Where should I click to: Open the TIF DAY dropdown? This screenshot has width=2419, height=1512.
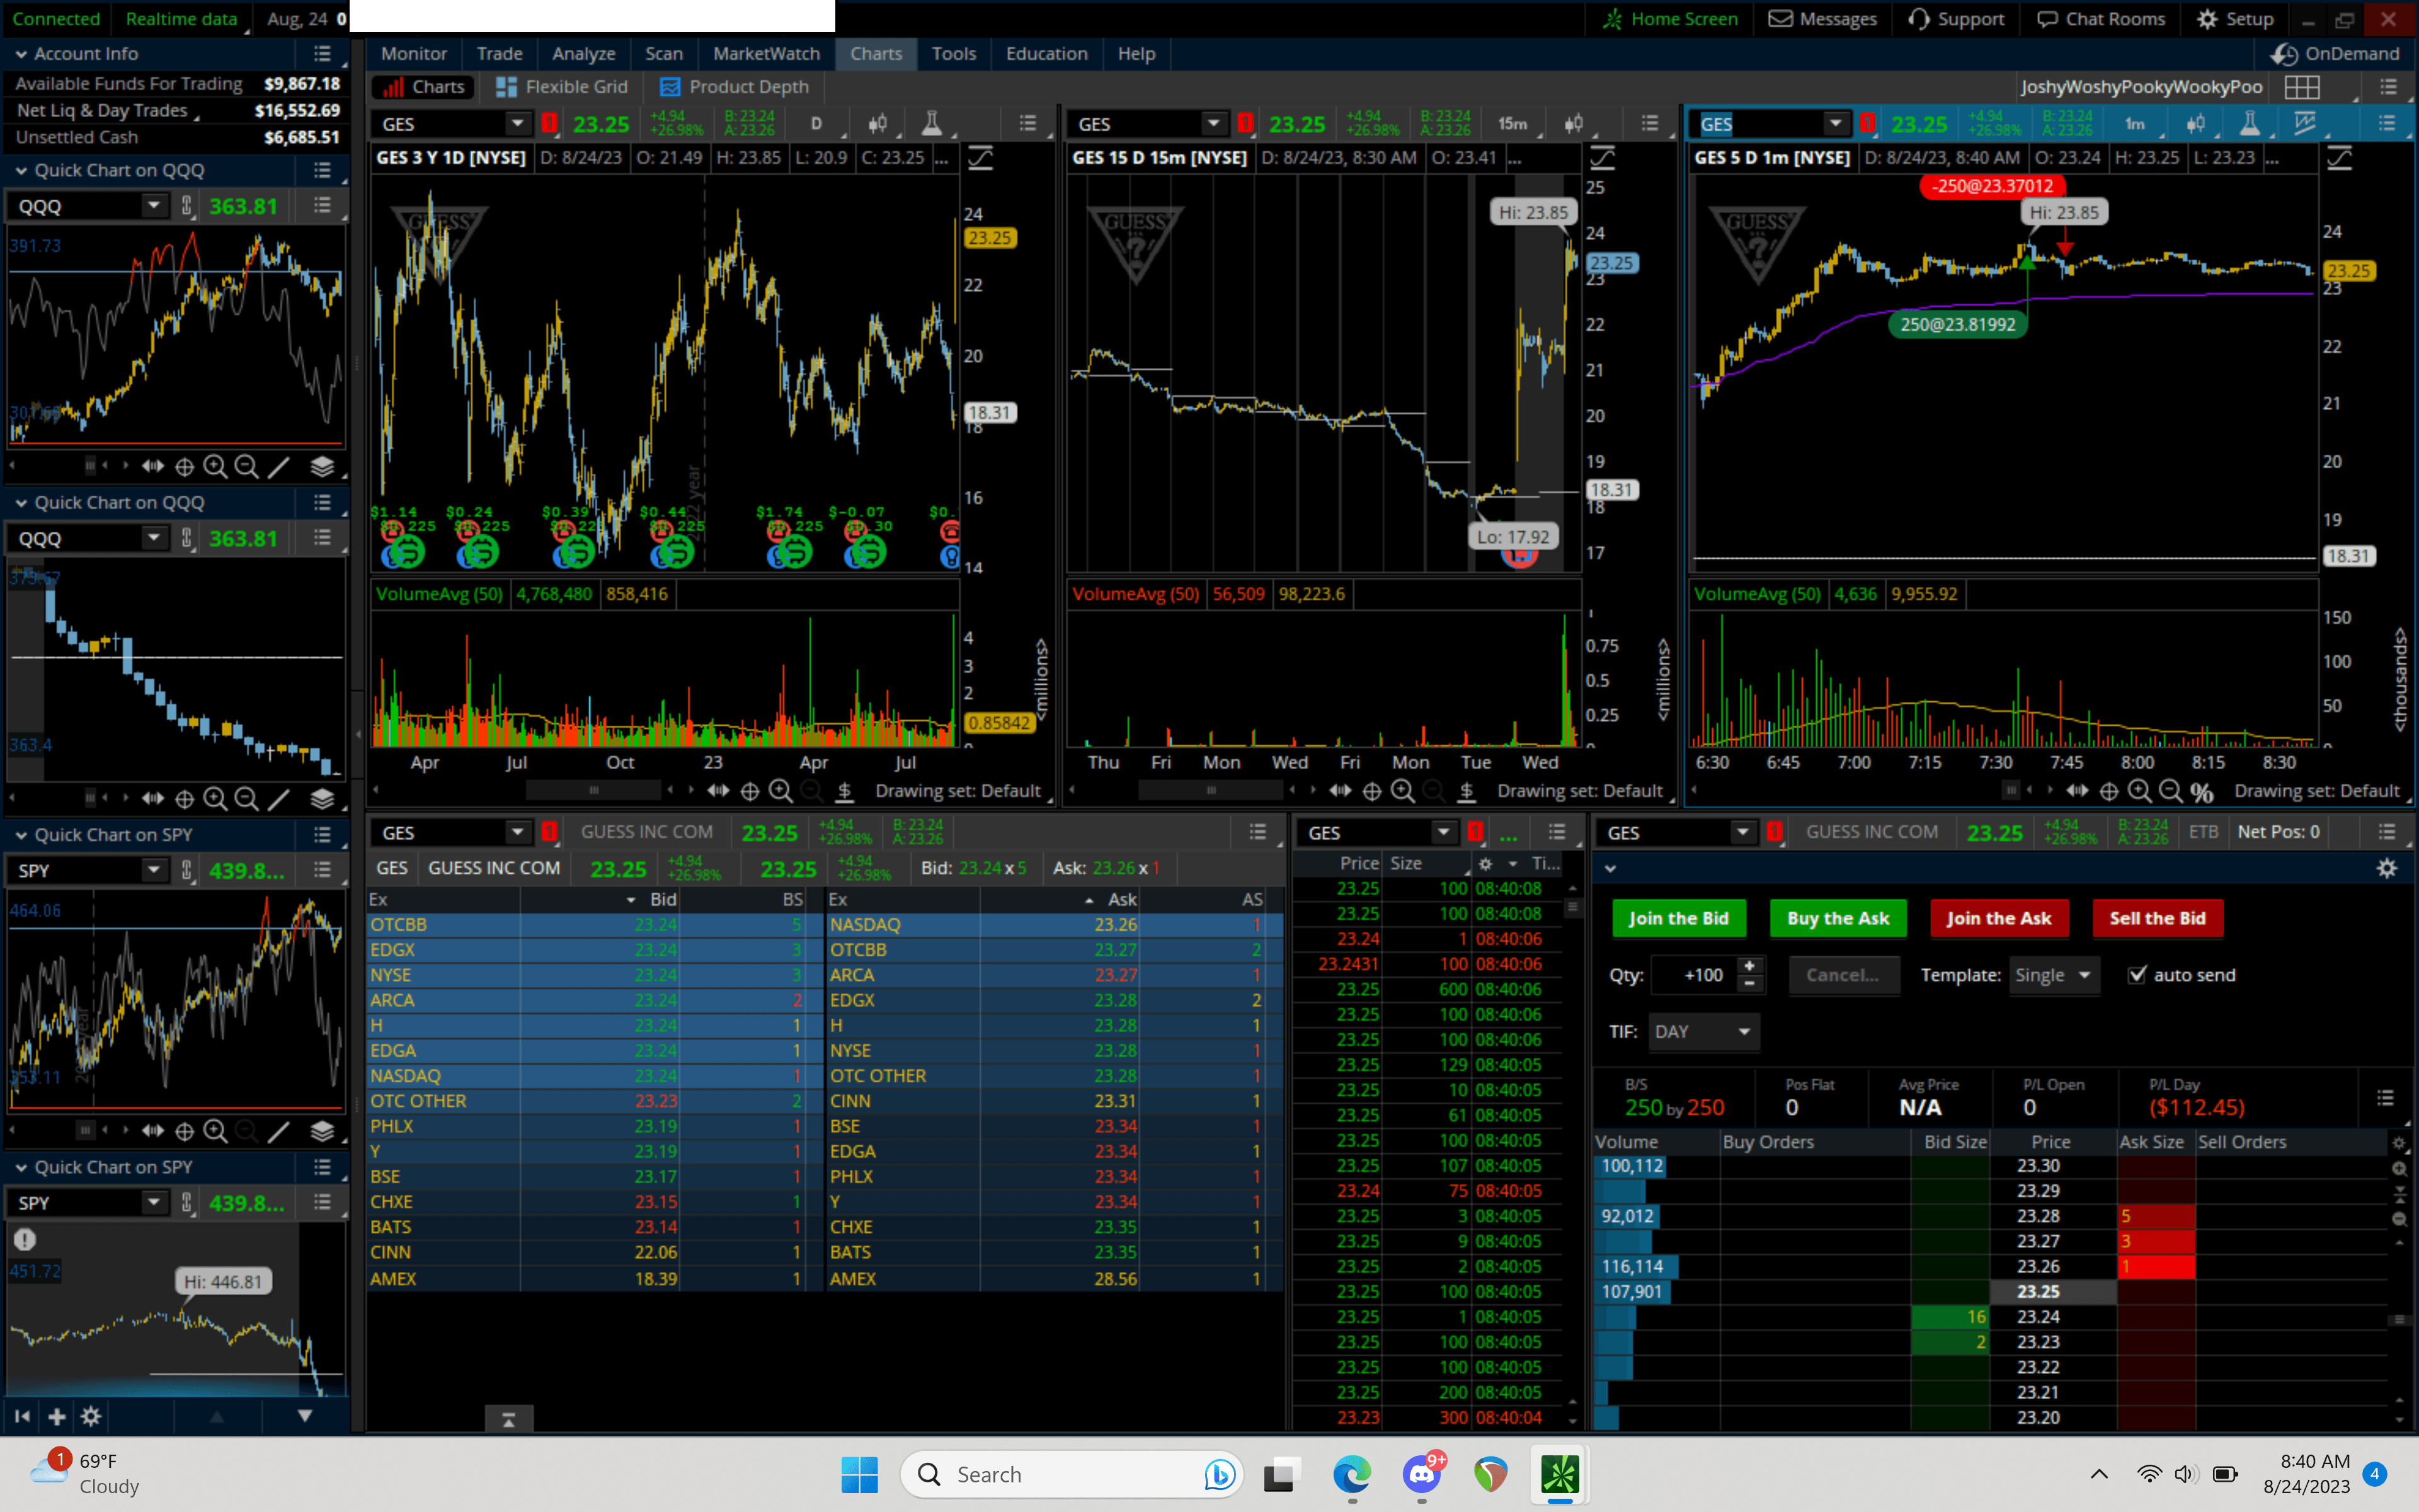[1702, 1031]
